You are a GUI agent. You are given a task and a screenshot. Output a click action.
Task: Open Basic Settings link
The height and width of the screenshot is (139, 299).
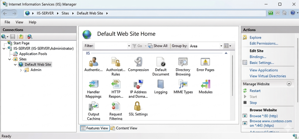[262, 63]
